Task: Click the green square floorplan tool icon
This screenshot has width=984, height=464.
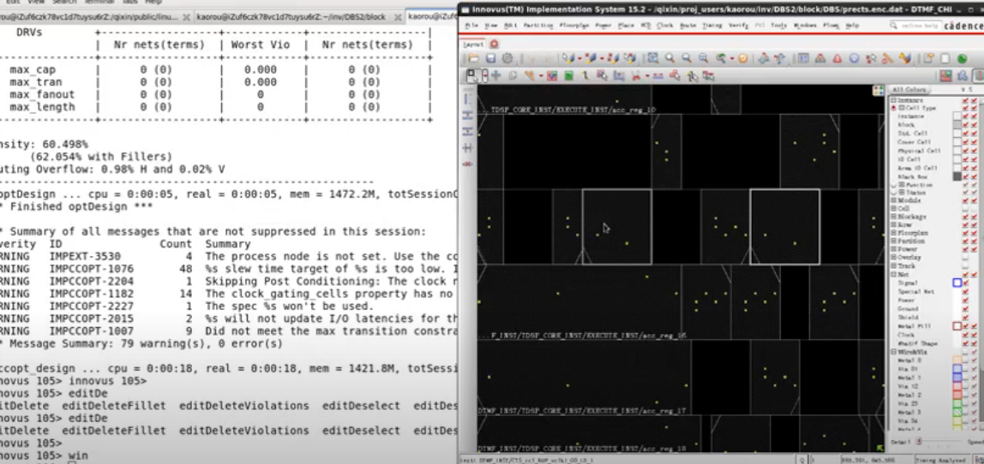Action: pyautogui.click(x=568, y=76)
